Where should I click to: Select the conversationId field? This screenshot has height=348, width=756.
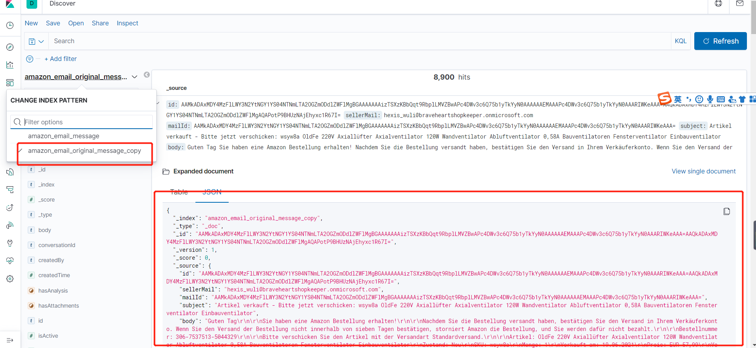click(x=57, y=245)
